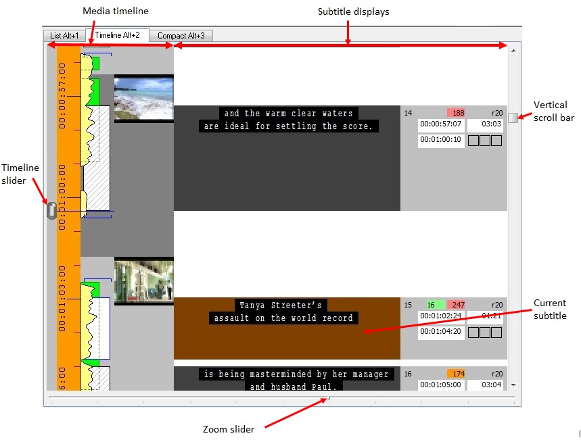Switch to the List Alt+1 tab
The image size is (581, 442).
click(x=64, y=35)
